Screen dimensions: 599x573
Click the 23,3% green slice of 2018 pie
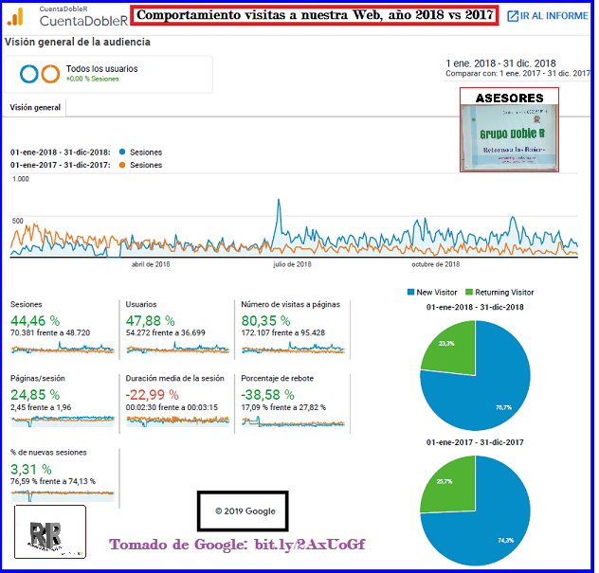point(455,351)
